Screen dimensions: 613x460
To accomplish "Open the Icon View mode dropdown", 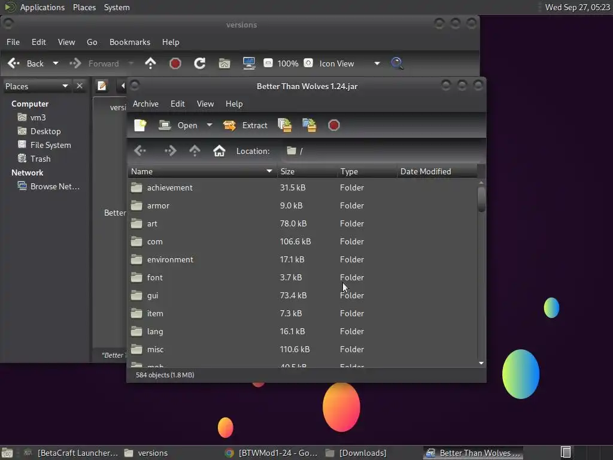I will coord(349,63).
